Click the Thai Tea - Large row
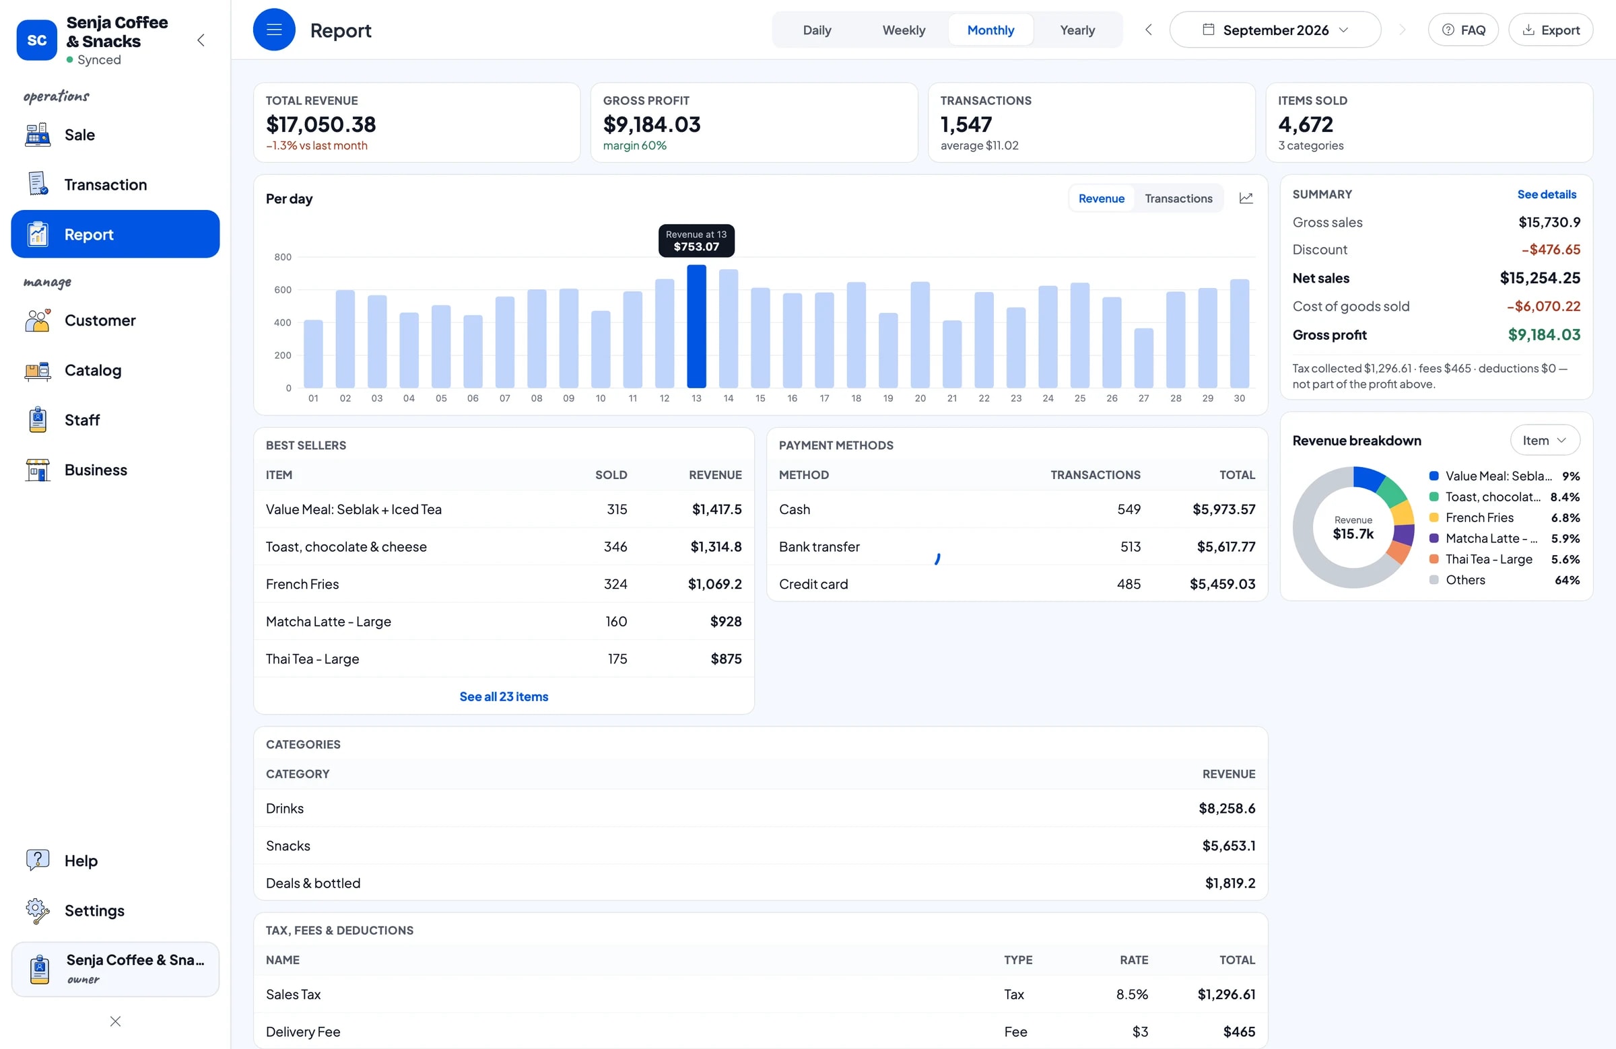The image size is (1616, 1049). click(x=504, y=659)
